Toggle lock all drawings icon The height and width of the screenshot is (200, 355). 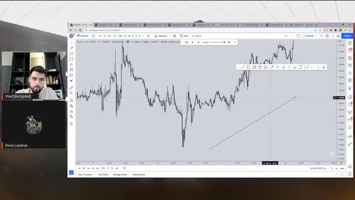72,111
